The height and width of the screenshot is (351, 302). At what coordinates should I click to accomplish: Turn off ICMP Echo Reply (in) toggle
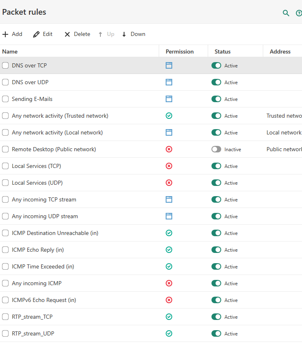point(216,250)
